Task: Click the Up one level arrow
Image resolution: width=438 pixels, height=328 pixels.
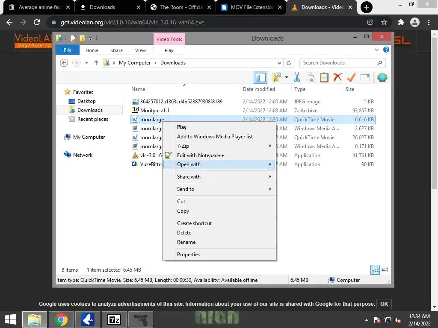Action: [96, 63]
